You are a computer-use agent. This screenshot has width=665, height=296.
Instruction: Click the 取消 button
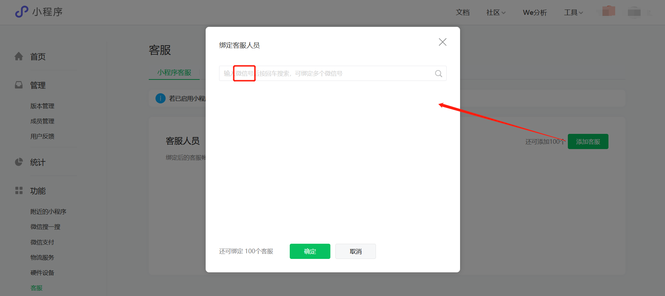355,251
